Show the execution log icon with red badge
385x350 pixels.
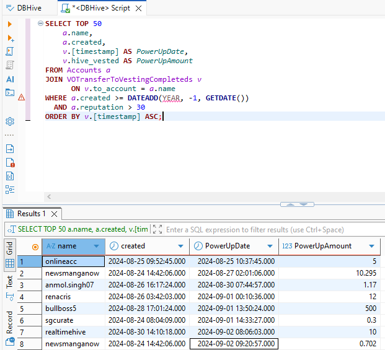pos(10,163)
